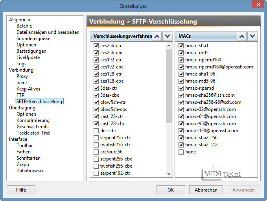Disable the hmac-md5 MAC
The width and height of the screenshot is (267, 201).
click(181, 53)
